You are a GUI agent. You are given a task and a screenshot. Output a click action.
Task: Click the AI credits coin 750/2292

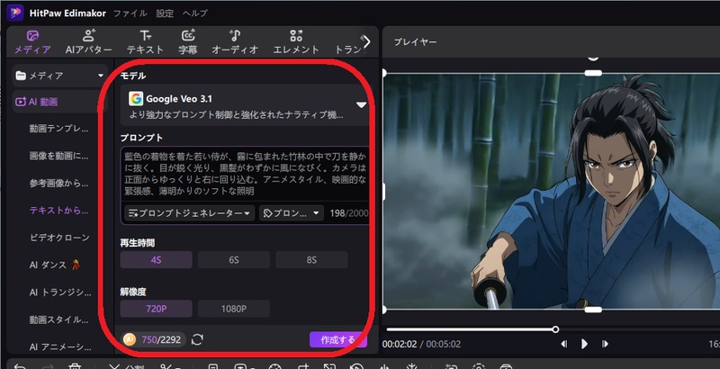tap(154, 339)
